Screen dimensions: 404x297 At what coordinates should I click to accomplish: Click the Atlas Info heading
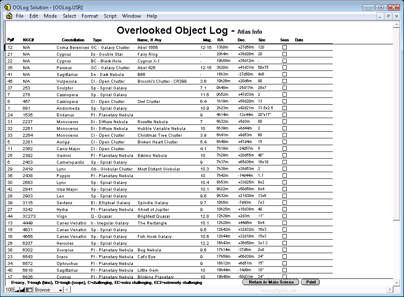(249, 32)
